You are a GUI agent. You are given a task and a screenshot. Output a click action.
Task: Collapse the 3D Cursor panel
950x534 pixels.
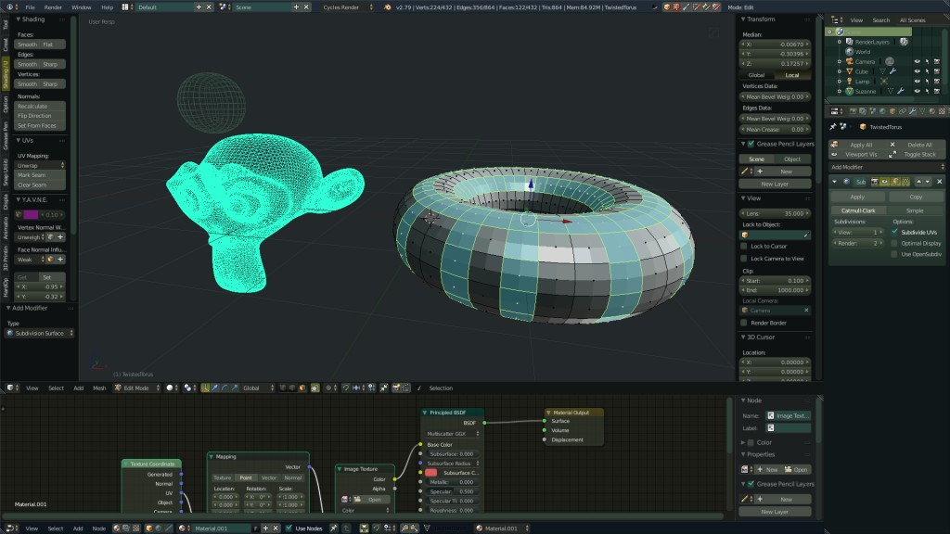coord(743,337)
